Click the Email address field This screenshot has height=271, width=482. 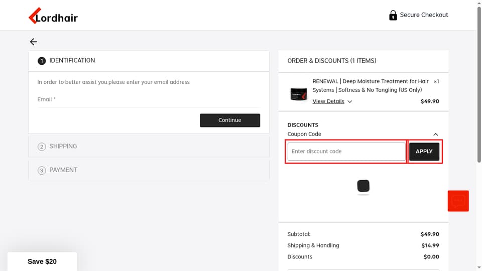(x=149, y=99)
